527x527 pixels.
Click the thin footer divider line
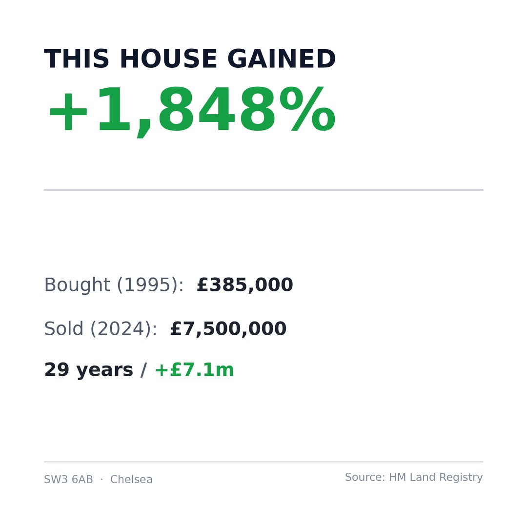click(263, 462)
